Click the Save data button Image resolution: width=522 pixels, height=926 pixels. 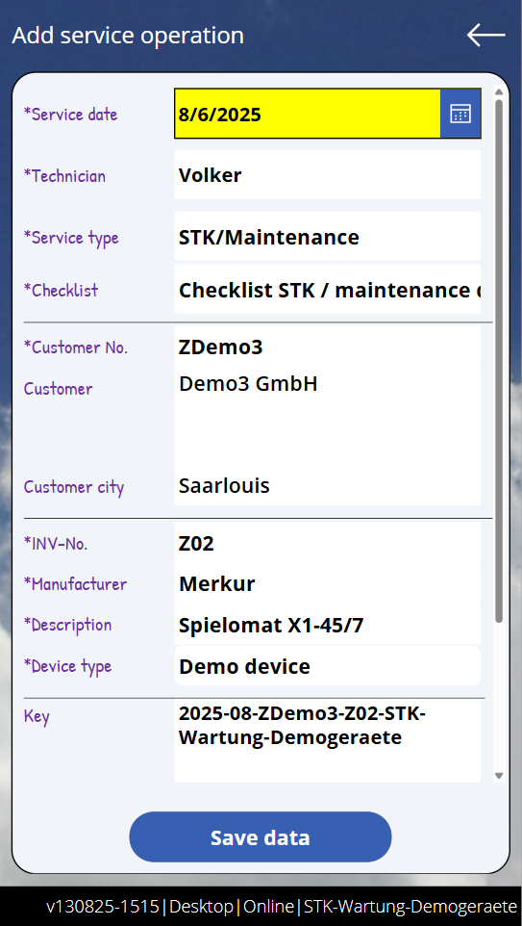pyautogui.click(x=261, y=836)
